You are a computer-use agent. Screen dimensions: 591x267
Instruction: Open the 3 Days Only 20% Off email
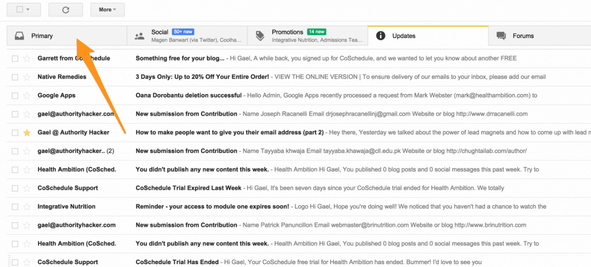[202, 77]
